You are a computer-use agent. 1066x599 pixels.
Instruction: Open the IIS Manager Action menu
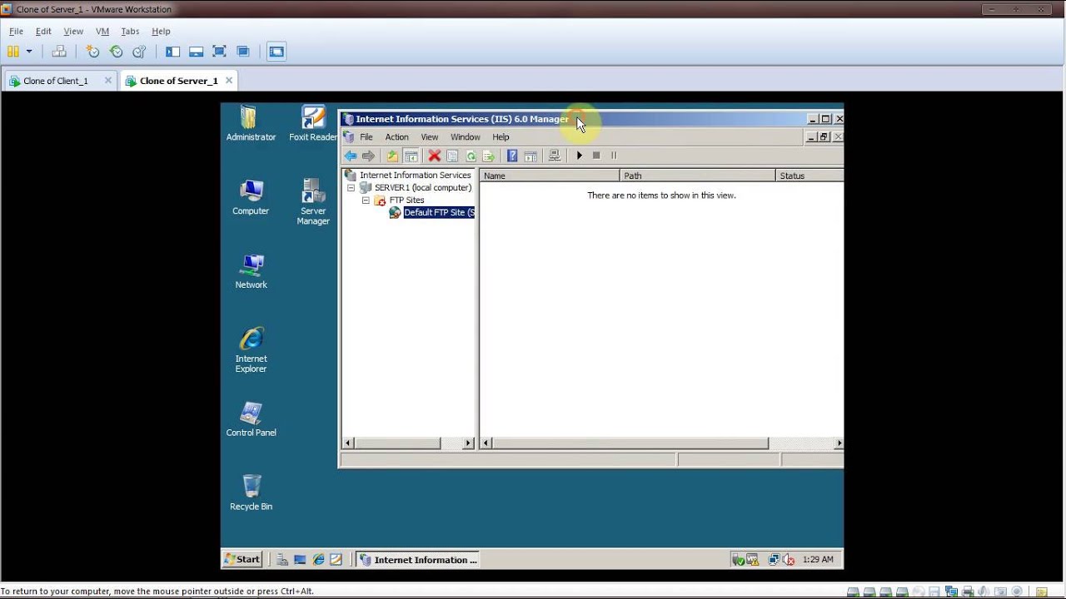tap(396, 137)
